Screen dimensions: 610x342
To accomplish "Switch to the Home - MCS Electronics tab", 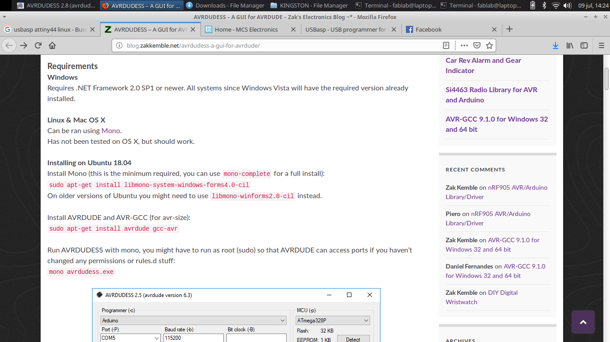I will 251,29.
